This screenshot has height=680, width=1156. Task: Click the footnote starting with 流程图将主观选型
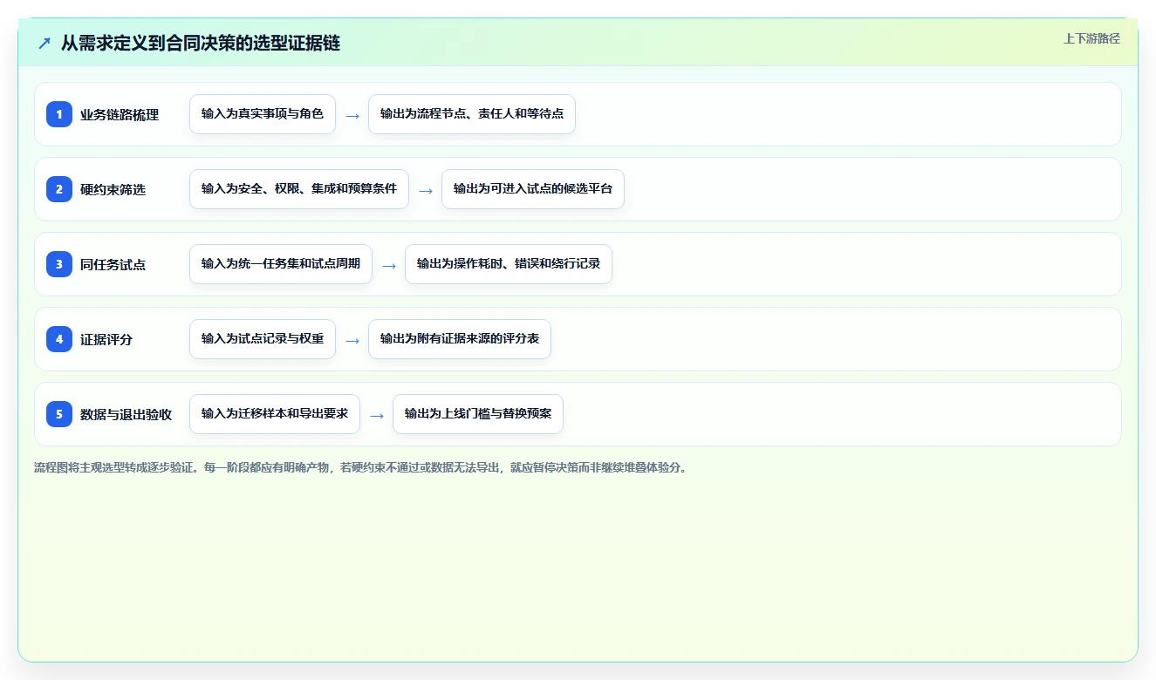pos(361,467)
